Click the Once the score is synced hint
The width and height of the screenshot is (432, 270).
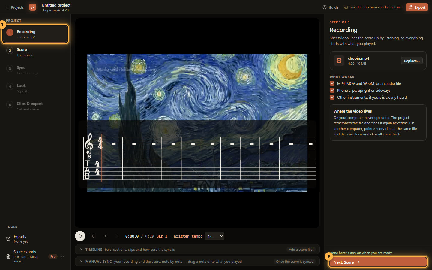[x=295, y=261]
